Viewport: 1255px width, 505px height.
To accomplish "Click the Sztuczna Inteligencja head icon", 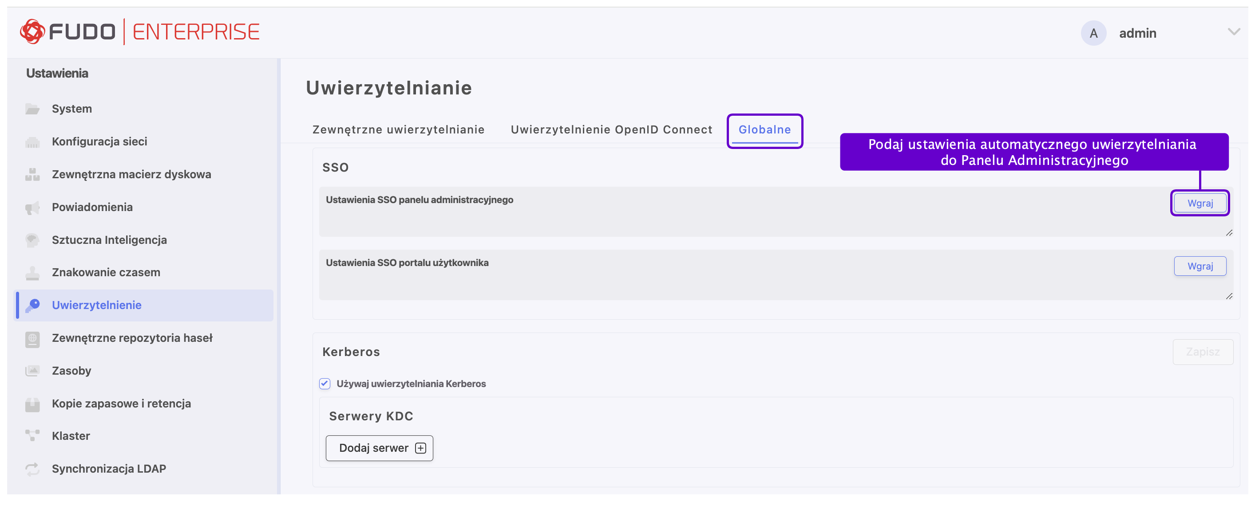I will [32, 240].
